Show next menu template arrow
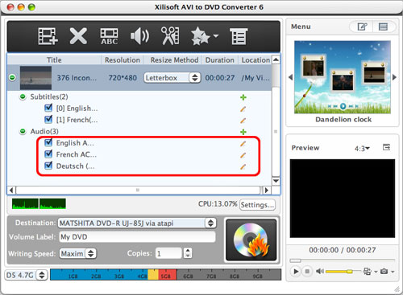This screenshot has height=295, width=403. point(394,77)
